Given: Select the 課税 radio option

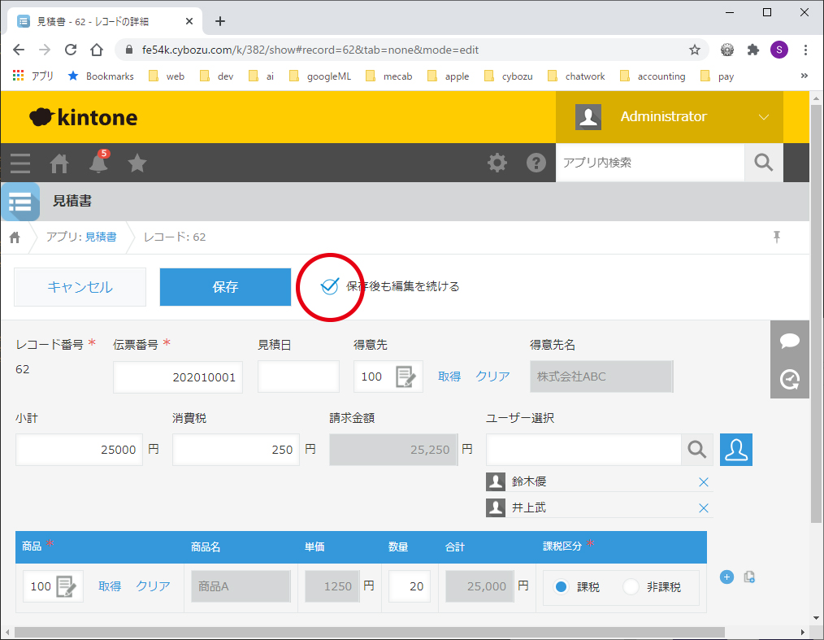Looking at the screenshot, I should coord(562,587).
